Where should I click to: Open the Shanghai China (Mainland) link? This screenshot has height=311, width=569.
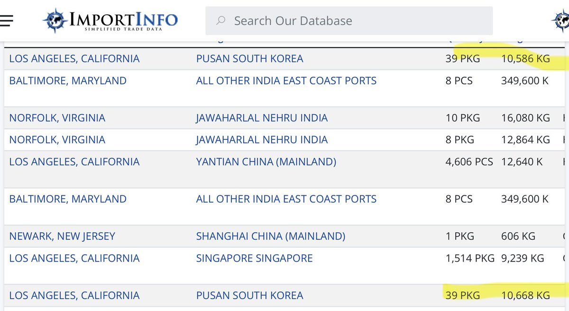tap(271, 236)
